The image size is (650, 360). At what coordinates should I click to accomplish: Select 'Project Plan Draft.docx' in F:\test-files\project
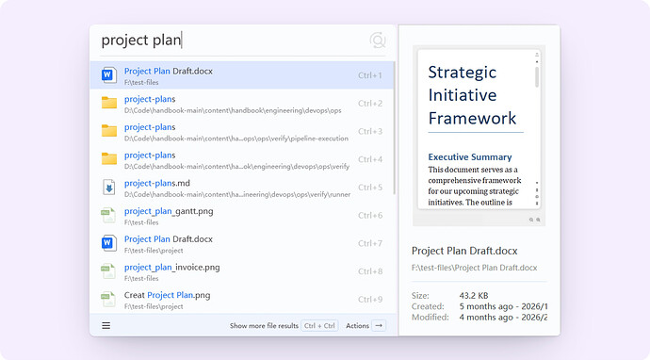(x=242, y=243)
